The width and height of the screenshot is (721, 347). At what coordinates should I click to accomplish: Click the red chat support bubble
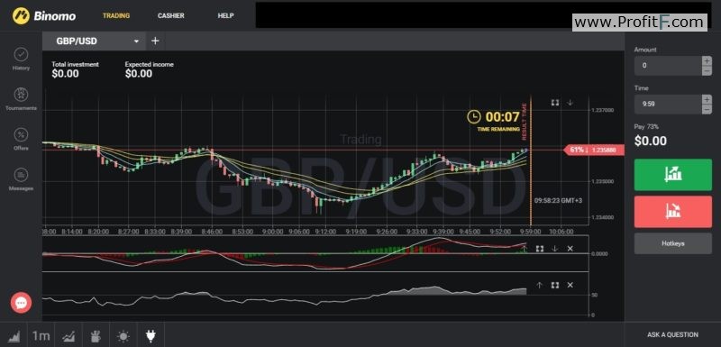click(21, 303)
